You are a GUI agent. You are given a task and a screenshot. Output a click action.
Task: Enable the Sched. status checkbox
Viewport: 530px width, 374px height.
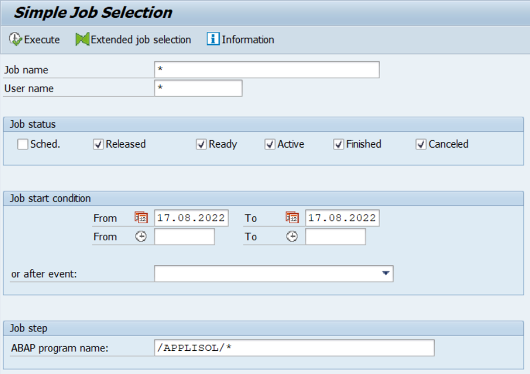point(23,144)
